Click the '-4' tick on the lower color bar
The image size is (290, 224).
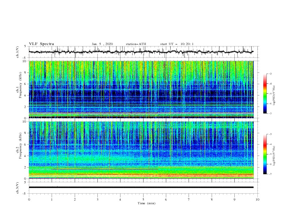click(x=270, y=144)
